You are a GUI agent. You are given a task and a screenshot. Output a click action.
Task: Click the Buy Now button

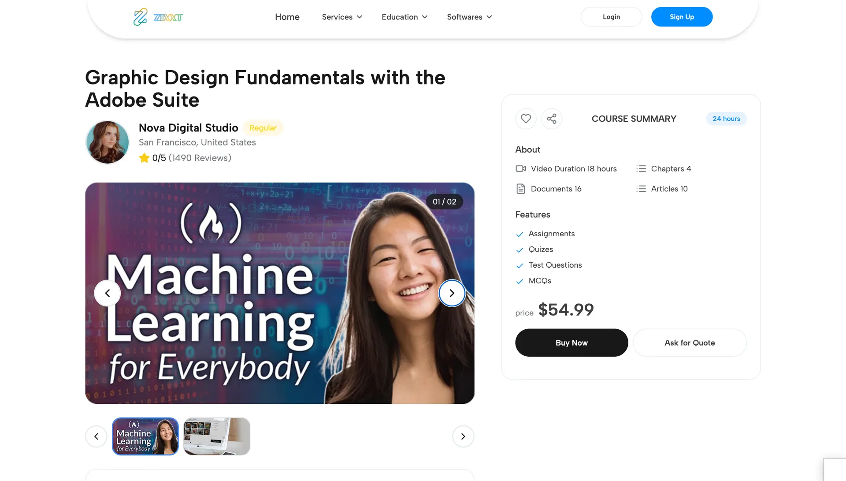[x=571, y=343]
